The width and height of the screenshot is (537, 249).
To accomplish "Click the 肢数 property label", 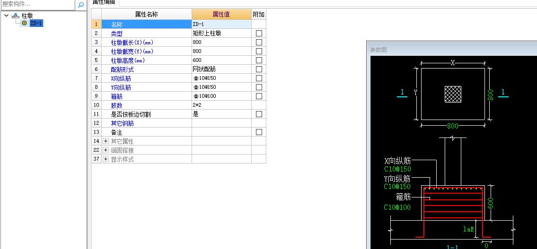I will point(116,106).
